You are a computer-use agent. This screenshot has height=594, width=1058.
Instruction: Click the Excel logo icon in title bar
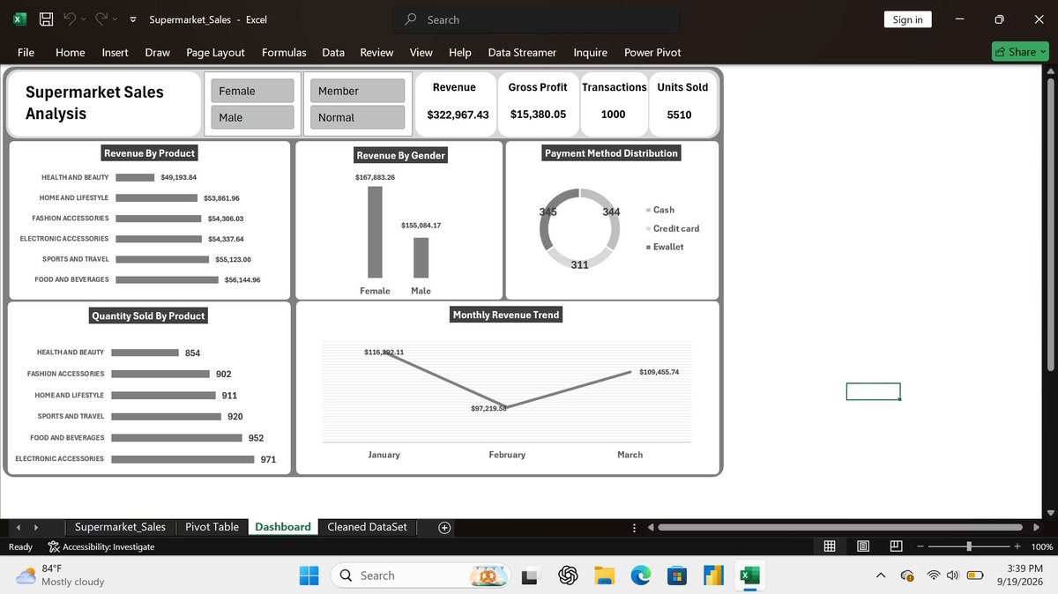pyautogui.click(x=20, y=19)
